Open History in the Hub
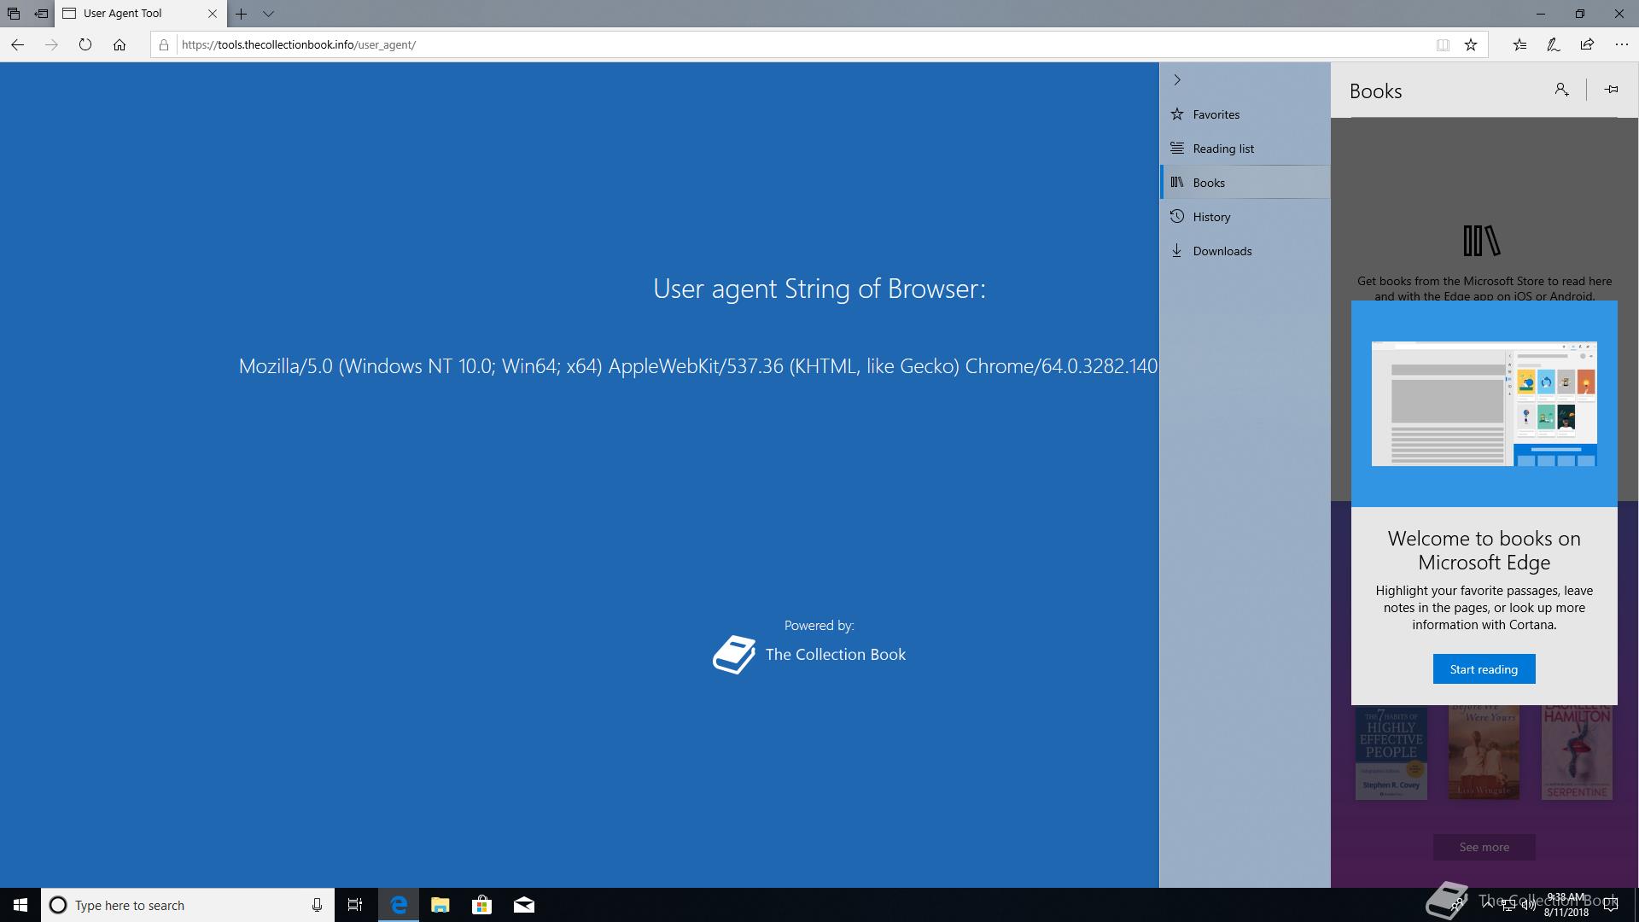1639x922 pixels. pyautogui.click(x=1245, y=217)
